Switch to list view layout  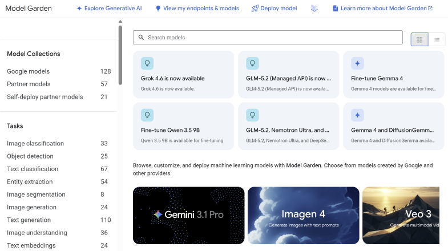437,39
